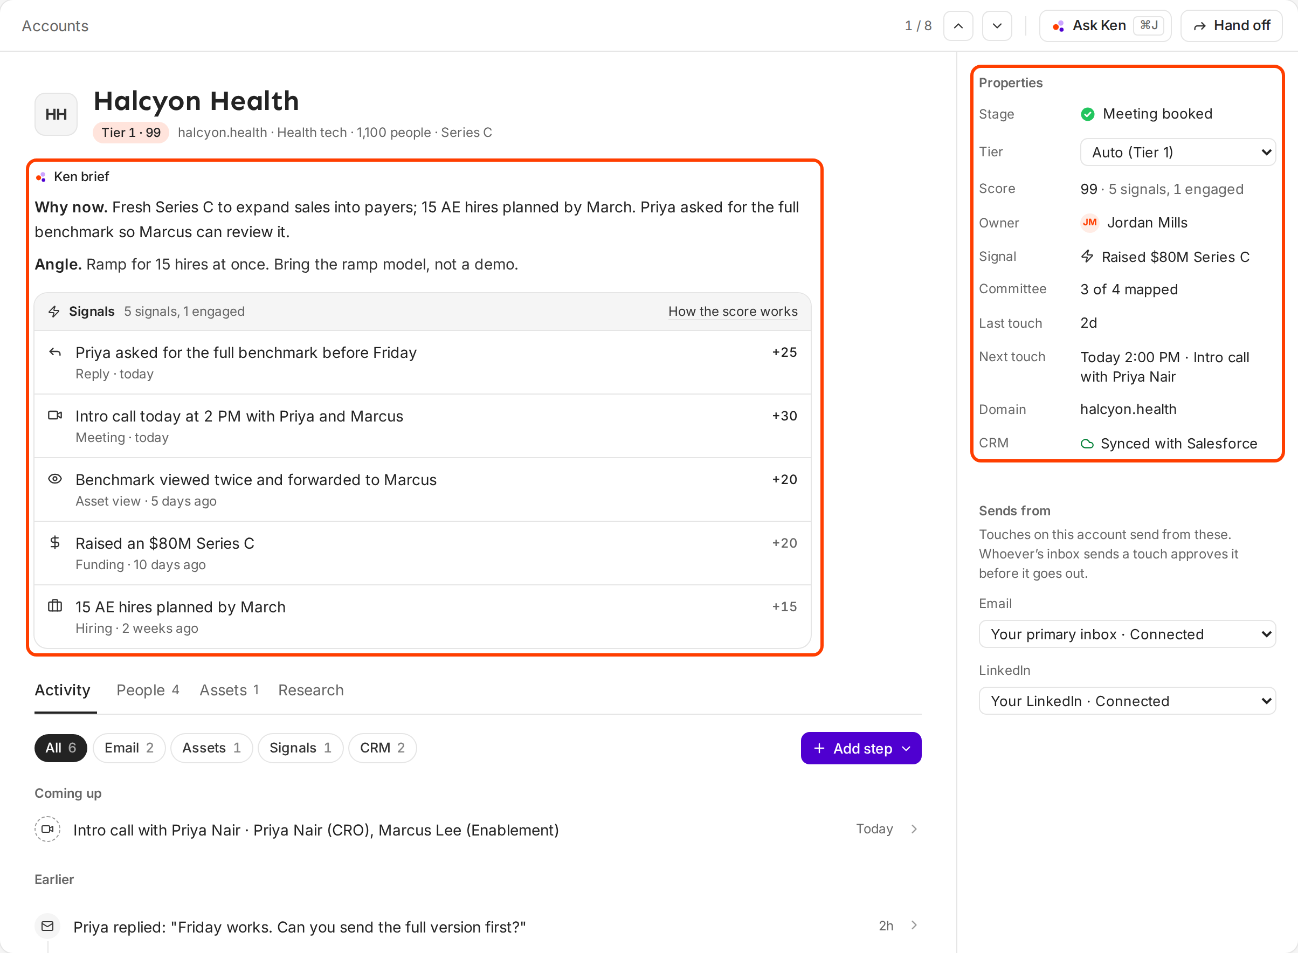1298x953 pixels.
Task: Open LinkedIn sender dropdown
Action: click(1127, 701)
